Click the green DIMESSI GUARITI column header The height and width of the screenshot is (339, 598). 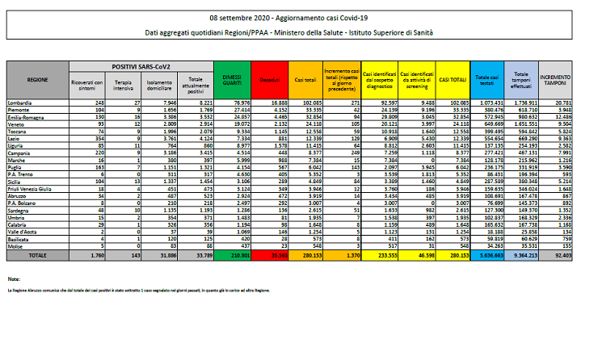click(x=234, y=80)
